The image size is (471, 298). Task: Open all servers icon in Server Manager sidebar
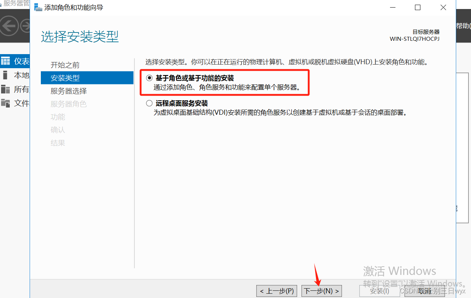[x=5, y=89]
